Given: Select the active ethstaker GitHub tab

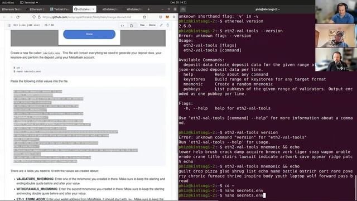Looking at the screenshot, I should (84, 9).
